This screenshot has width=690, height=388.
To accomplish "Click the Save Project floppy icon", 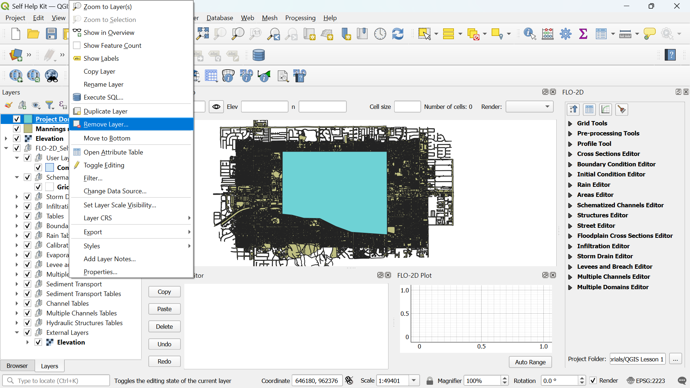I will pyautogui.click(x=51, y=34).
